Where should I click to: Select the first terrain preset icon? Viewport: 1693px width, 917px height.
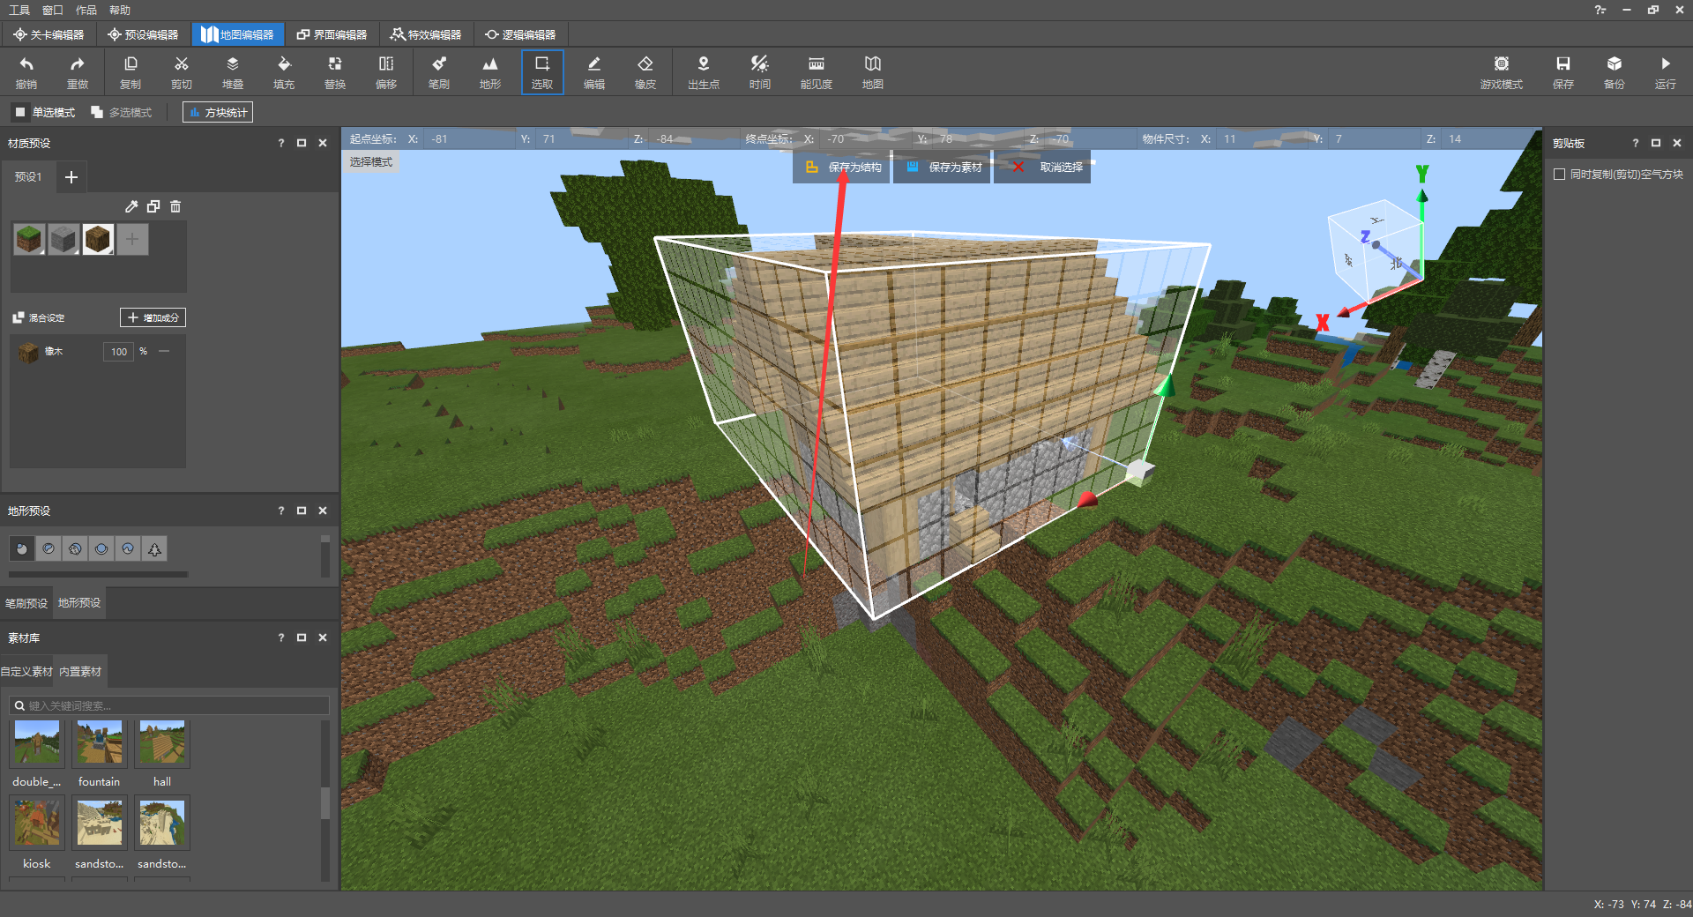tap(22, 549)
